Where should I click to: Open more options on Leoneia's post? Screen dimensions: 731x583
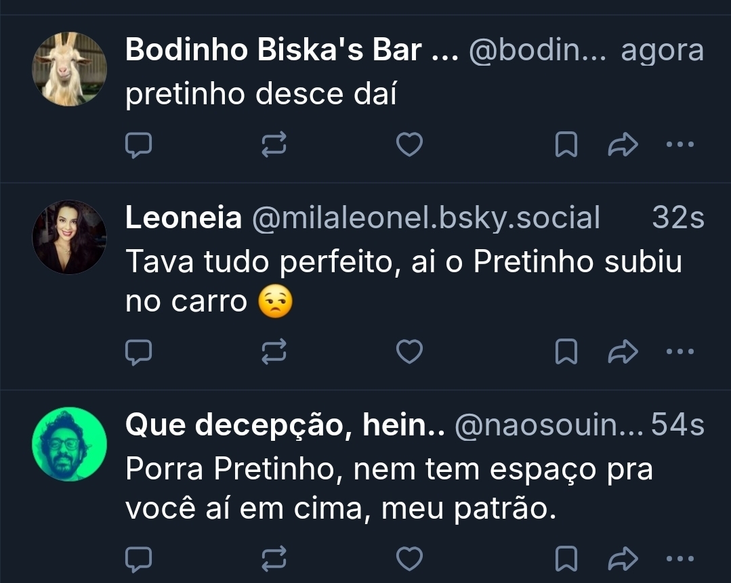[x=680, y=351]
